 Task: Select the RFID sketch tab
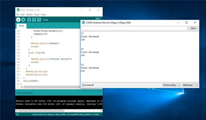tap(21, 26)
